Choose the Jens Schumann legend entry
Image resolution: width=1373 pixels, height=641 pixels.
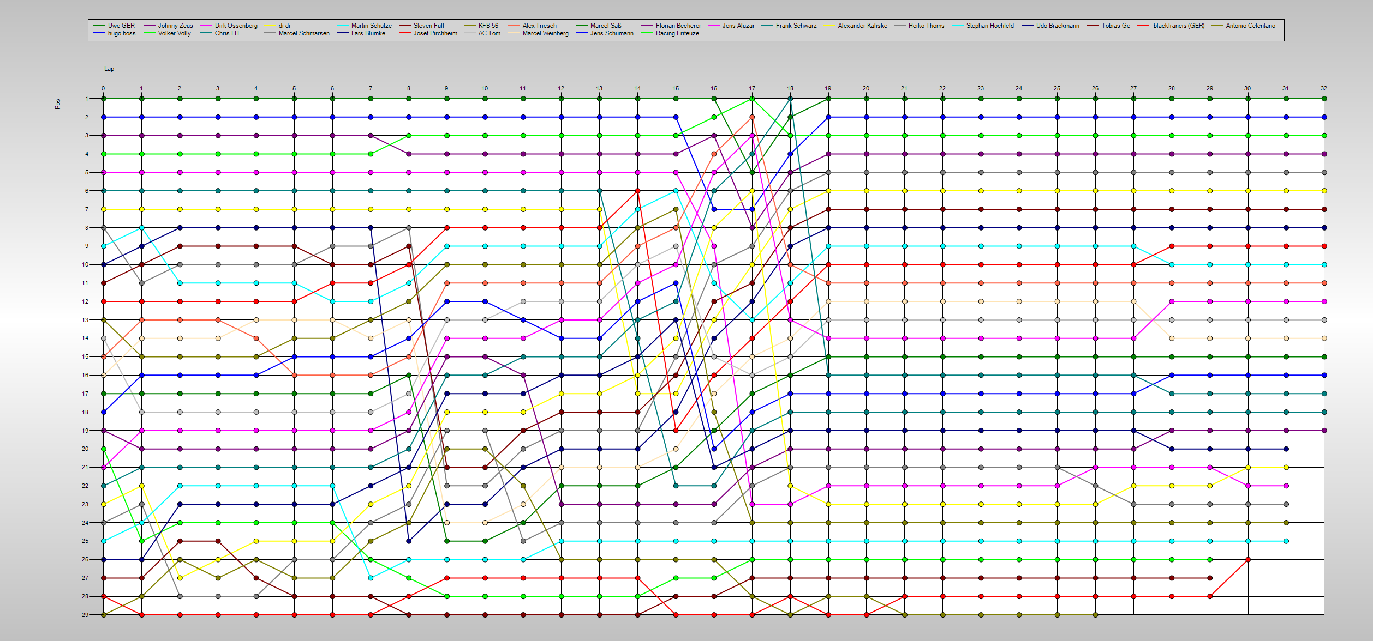[x=605, y=33]
